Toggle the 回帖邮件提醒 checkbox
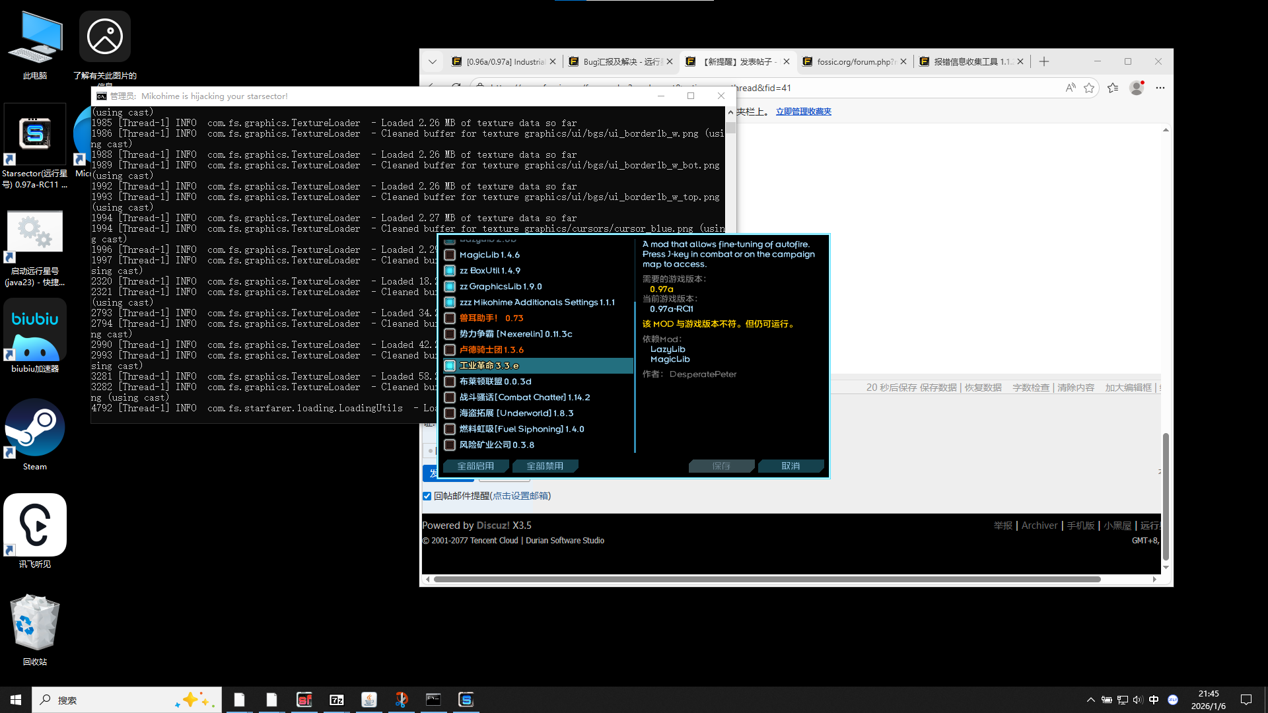 [x=427, y=496]
